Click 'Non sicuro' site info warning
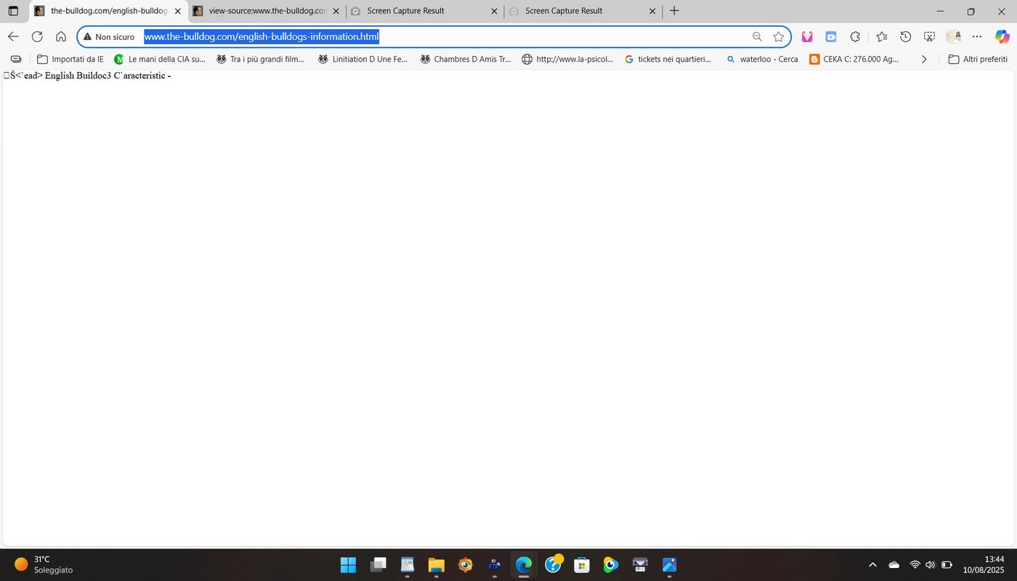The width and height of the screenshot is (1017, 581). click(x=109, y=36)
